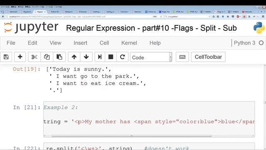Go back with the browser back arrow
The height and width of the screenshot is (150, 266).
pos(3,17)
